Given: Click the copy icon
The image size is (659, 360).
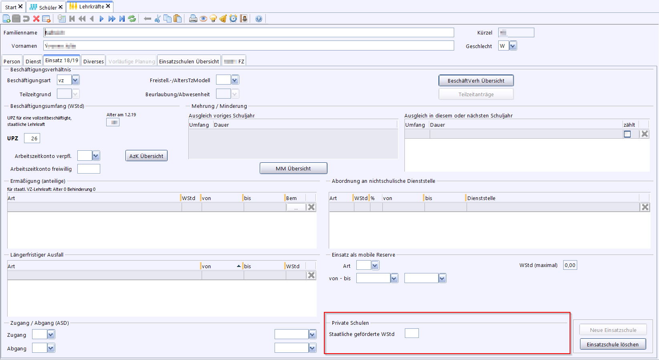Looking at the screenshot, I should [168, 18].
